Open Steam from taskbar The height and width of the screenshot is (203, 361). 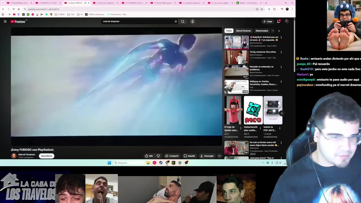click(x=161, y=163)
